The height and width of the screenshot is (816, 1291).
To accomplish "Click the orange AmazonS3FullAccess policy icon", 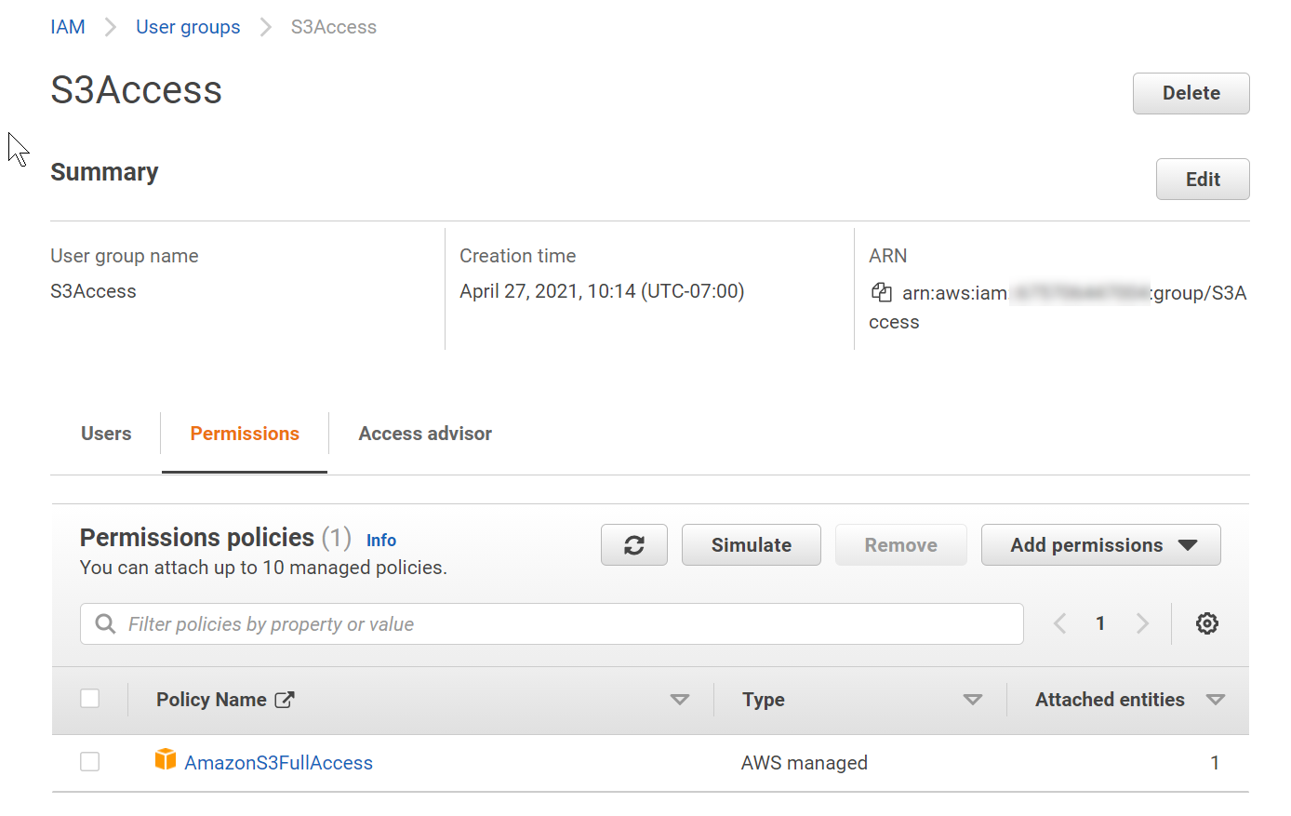I will pyautogui.click(x=166, y=760).
